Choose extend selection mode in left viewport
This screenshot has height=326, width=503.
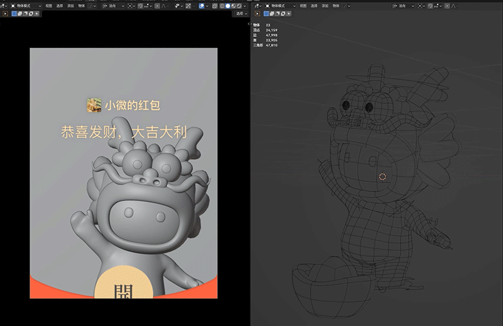(x=19, y=13)
